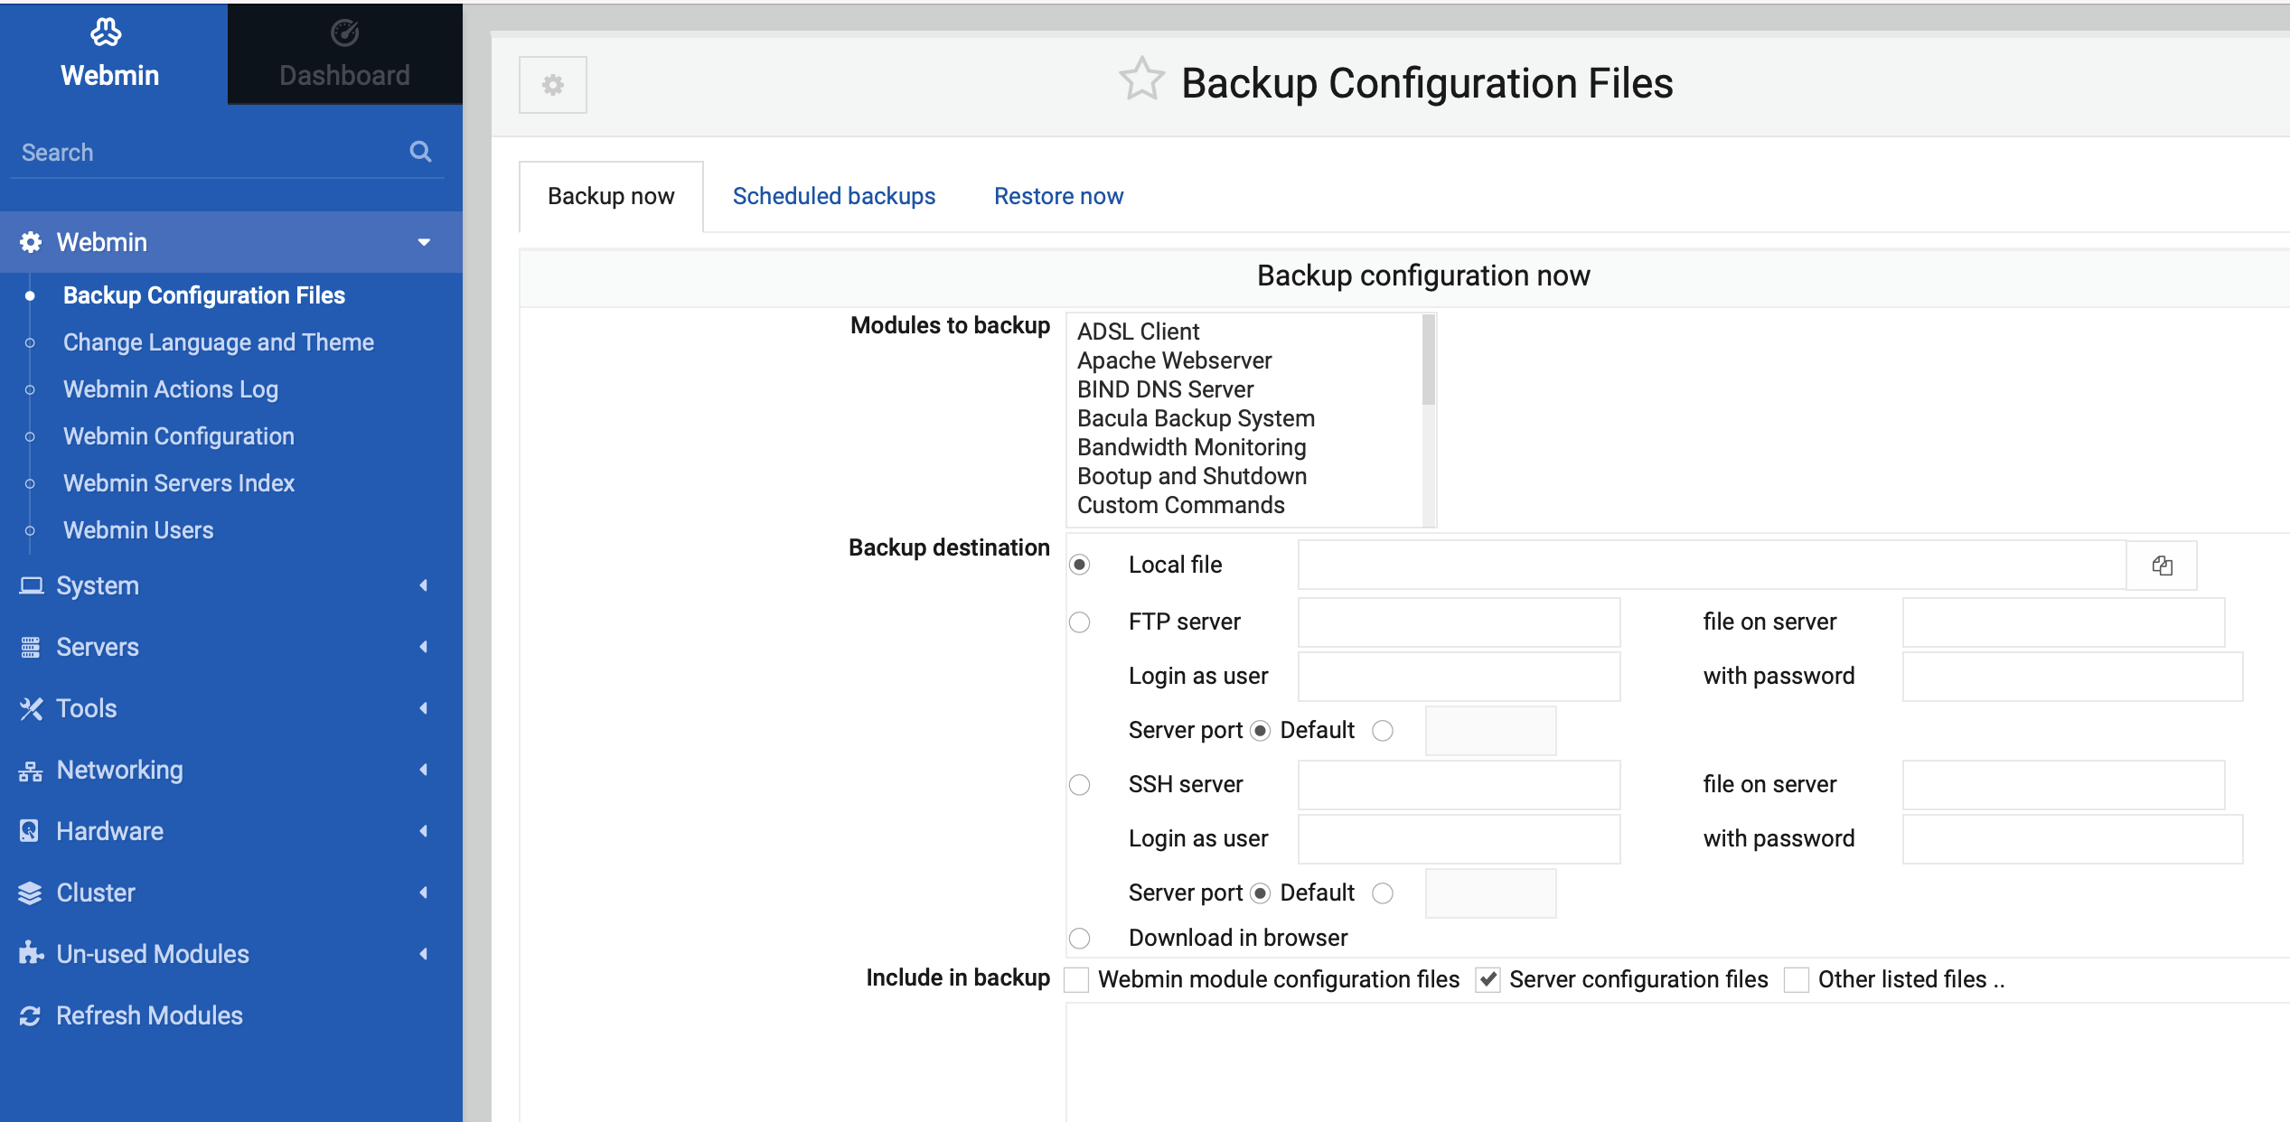Click the Webmin category cog icon
The width and height of the screenshot is (2290, 1122).
(31, 242)
